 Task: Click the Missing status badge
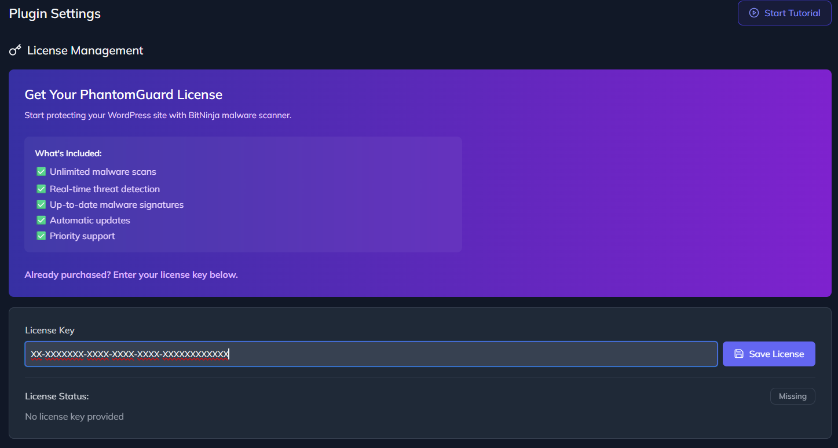click(792, 396)
